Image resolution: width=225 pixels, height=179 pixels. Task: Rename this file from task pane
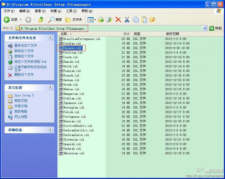[25, 45]
